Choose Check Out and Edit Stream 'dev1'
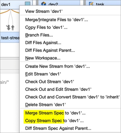This screenshot has height=133, width=121. tap(58, 89)
